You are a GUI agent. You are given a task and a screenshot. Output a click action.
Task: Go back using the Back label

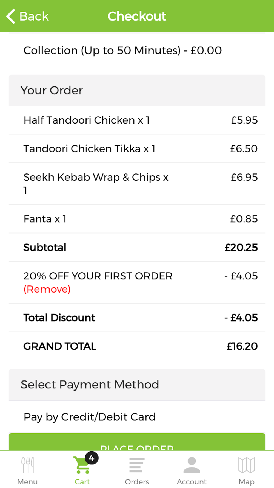[34, 16]
